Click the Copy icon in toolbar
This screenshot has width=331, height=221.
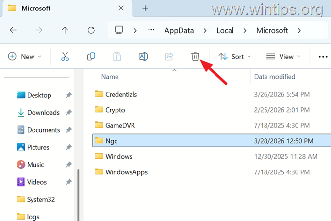click(x=91, y=57)
